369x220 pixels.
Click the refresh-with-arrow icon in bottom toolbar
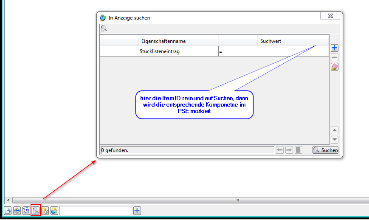tap(26, 211)
